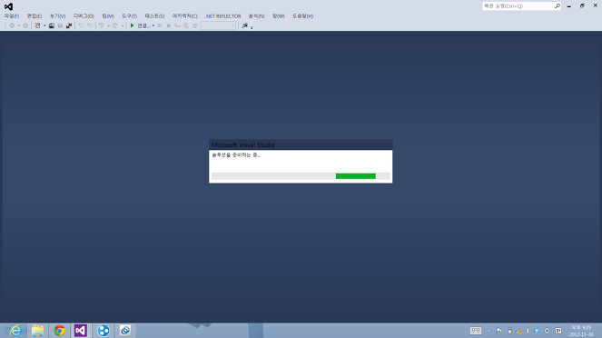Click the Redo arrow icon

pos(115,25)
